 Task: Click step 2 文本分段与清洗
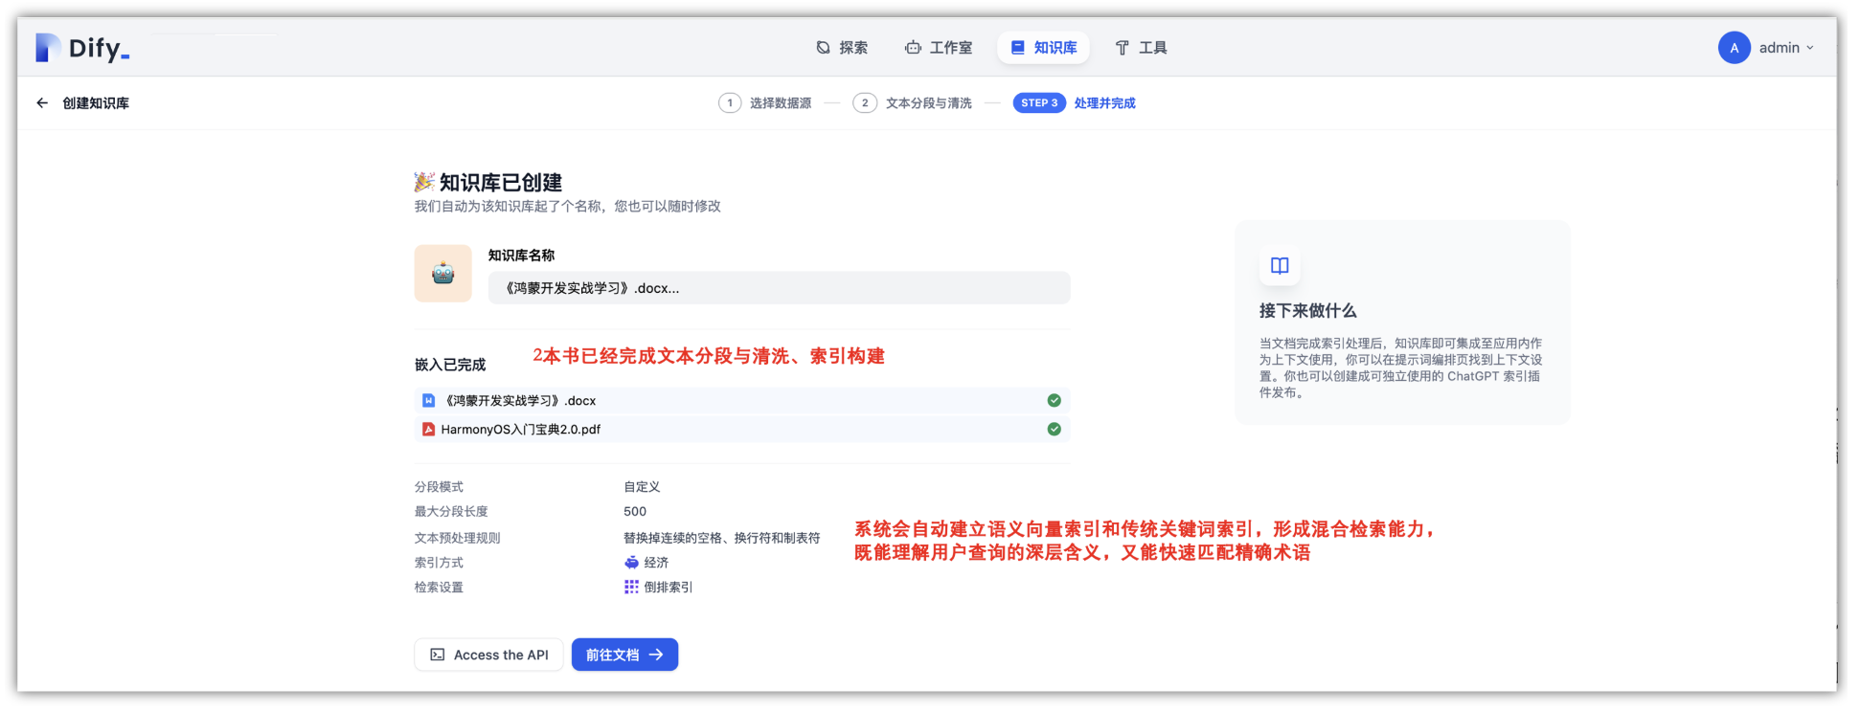click(x=913, y=103)
